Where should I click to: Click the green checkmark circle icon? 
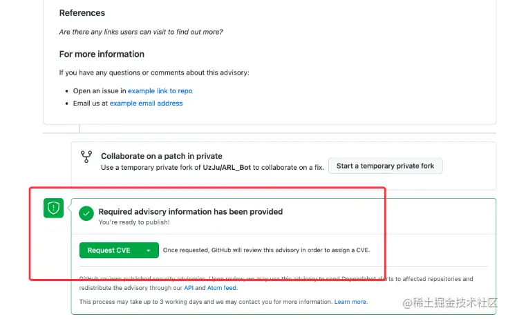pyautogui.click(x=86, y=213)
